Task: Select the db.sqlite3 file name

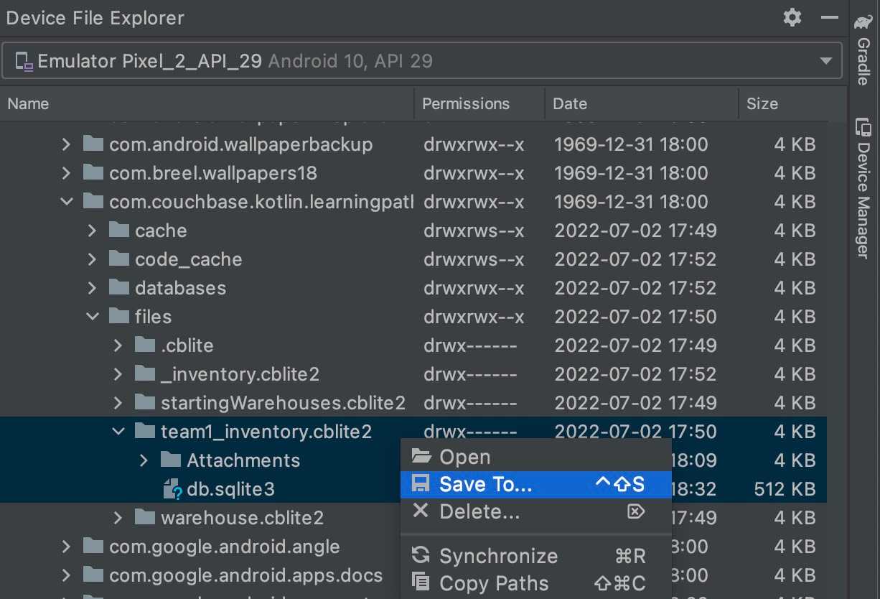Action: 230,489
